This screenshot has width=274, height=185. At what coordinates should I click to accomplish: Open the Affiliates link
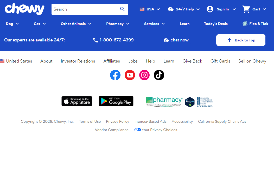pos(112,61)
